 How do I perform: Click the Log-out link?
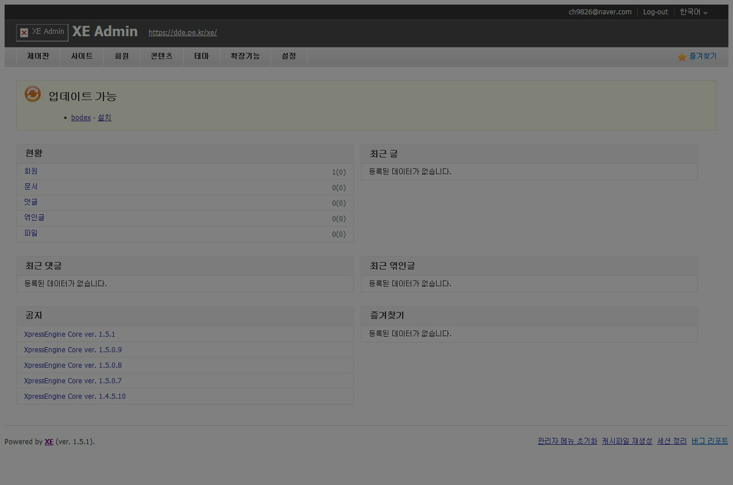[655, 11]
